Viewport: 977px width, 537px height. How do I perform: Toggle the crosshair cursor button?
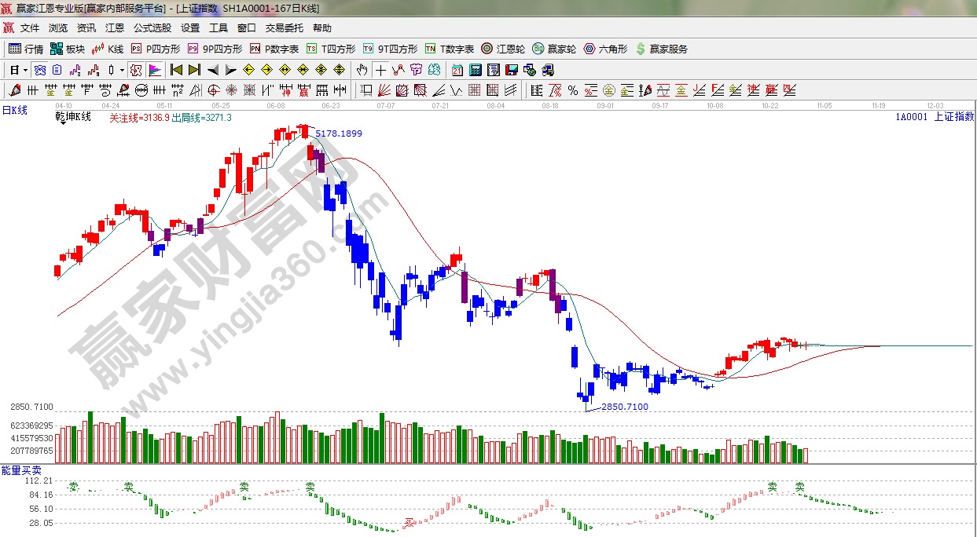(x=380, y=70)
